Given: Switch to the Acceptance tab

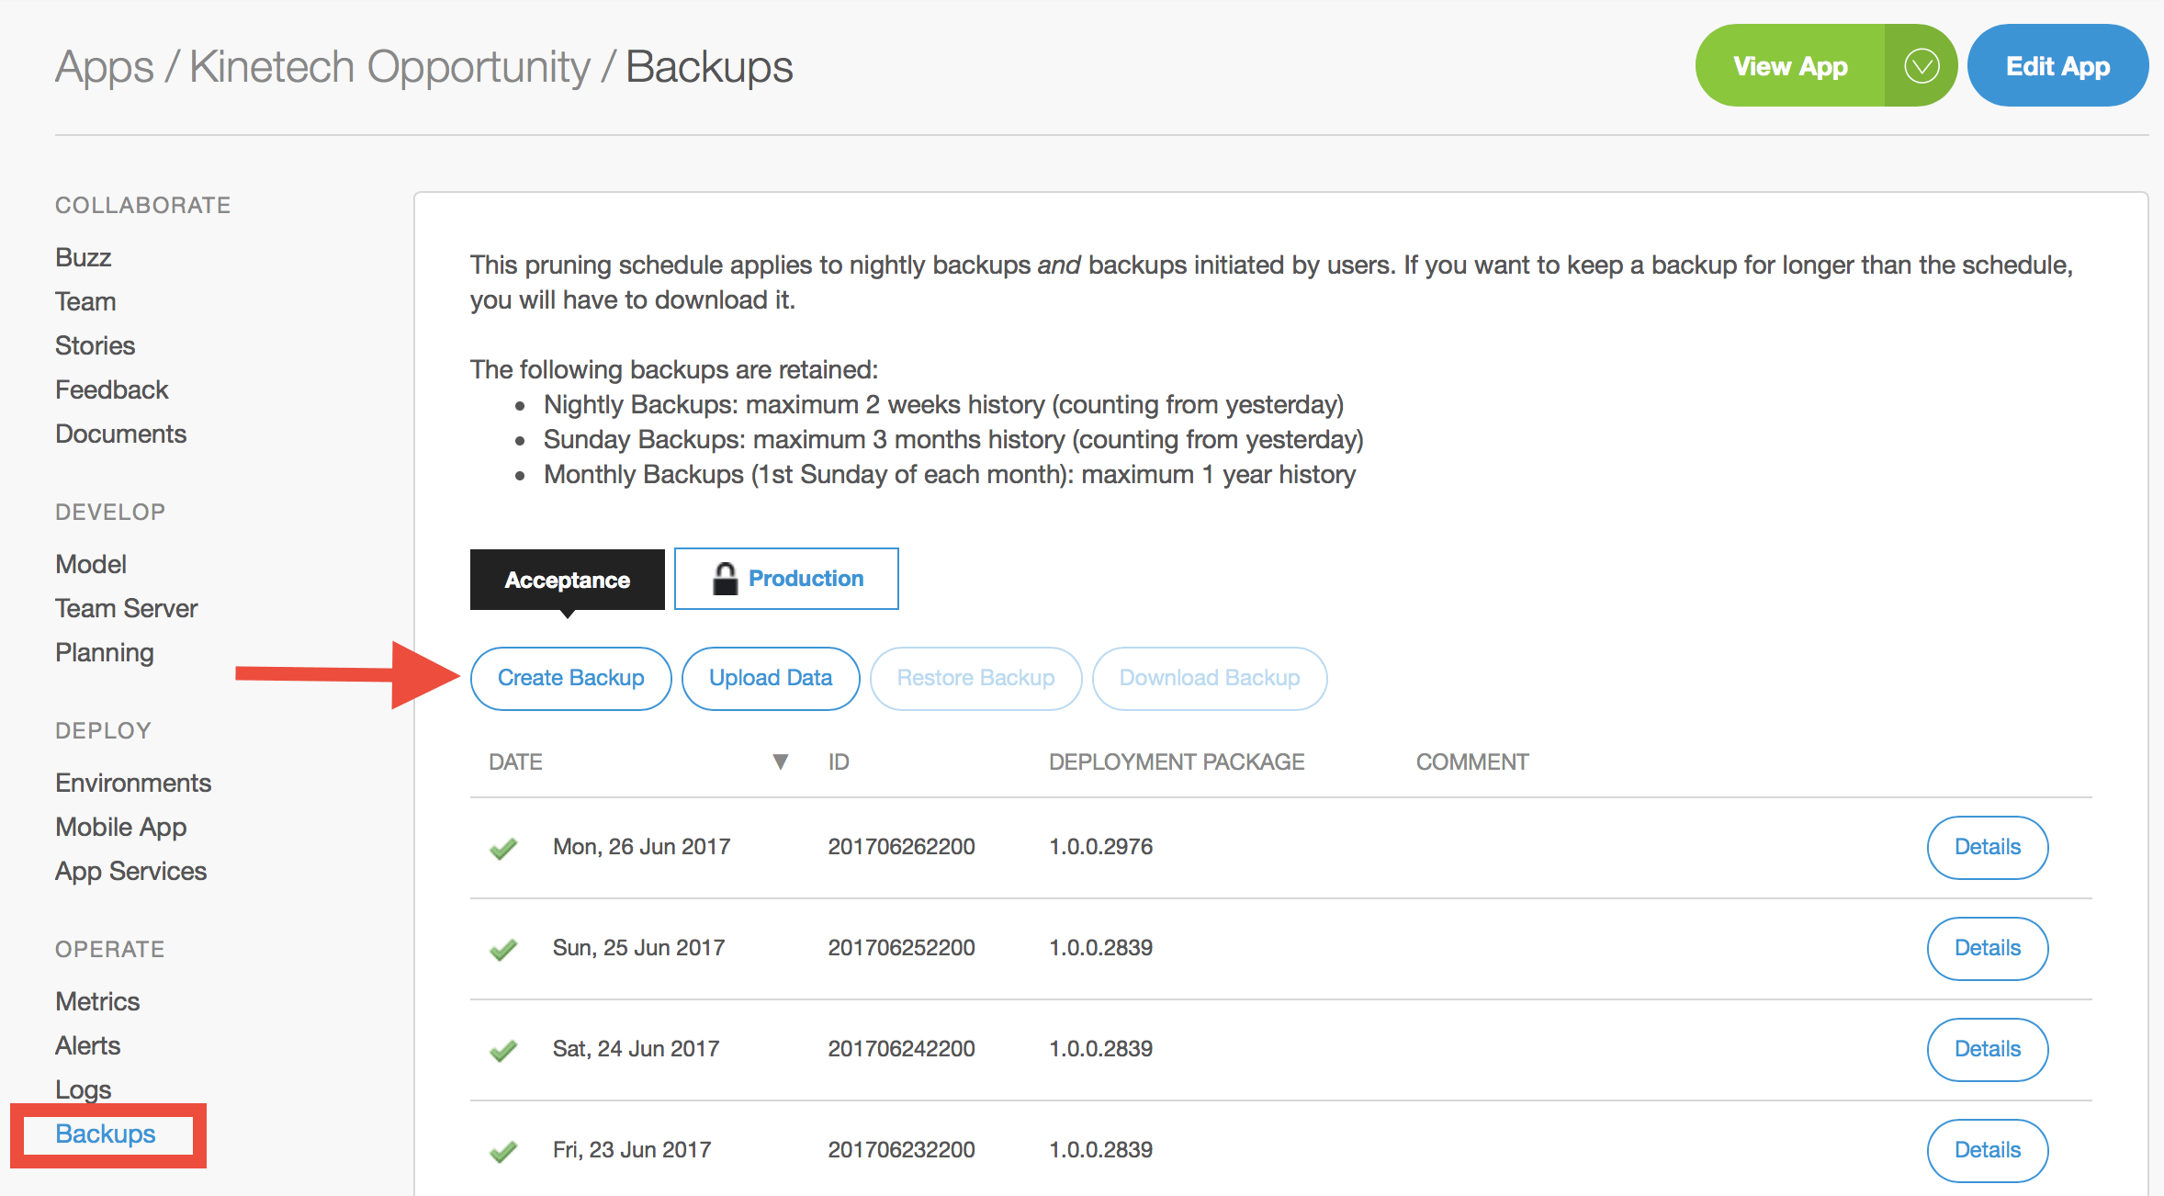Looking at the screenshot, I should pyautogui.click(x=566, y=579).
